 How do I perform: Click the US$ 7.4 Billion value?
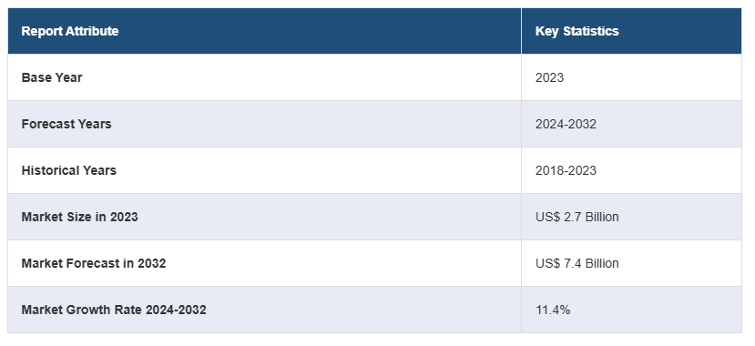coord(576,263)
